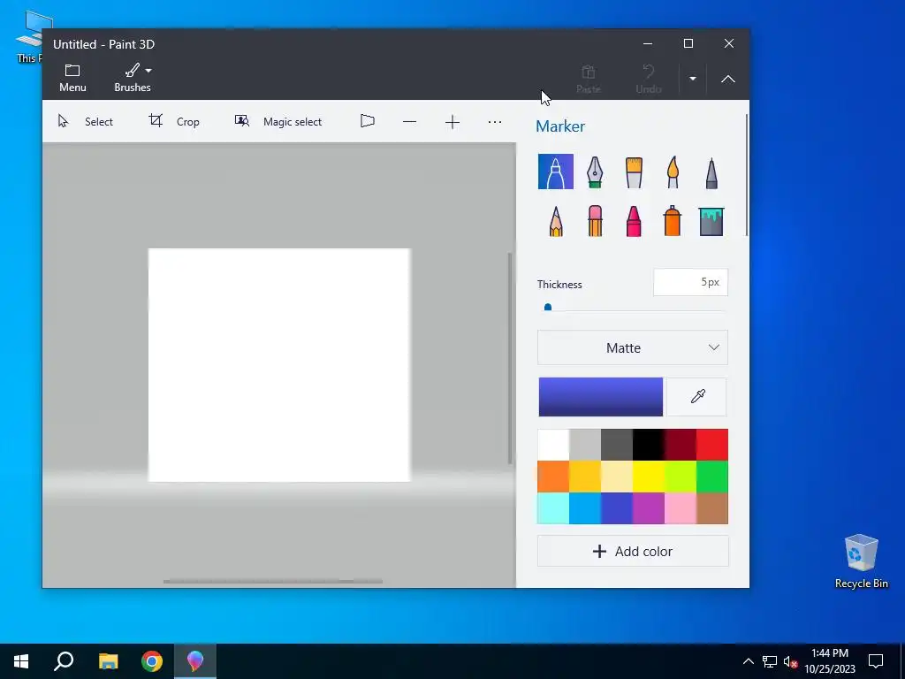
Task: Select the Marker brush
Action: [x=555, y=172]
